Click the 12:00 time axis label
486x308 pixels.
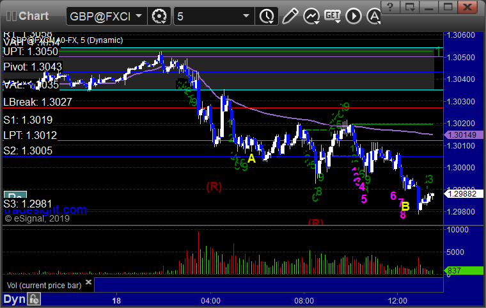pyautogui.click(x=397, y=300)
